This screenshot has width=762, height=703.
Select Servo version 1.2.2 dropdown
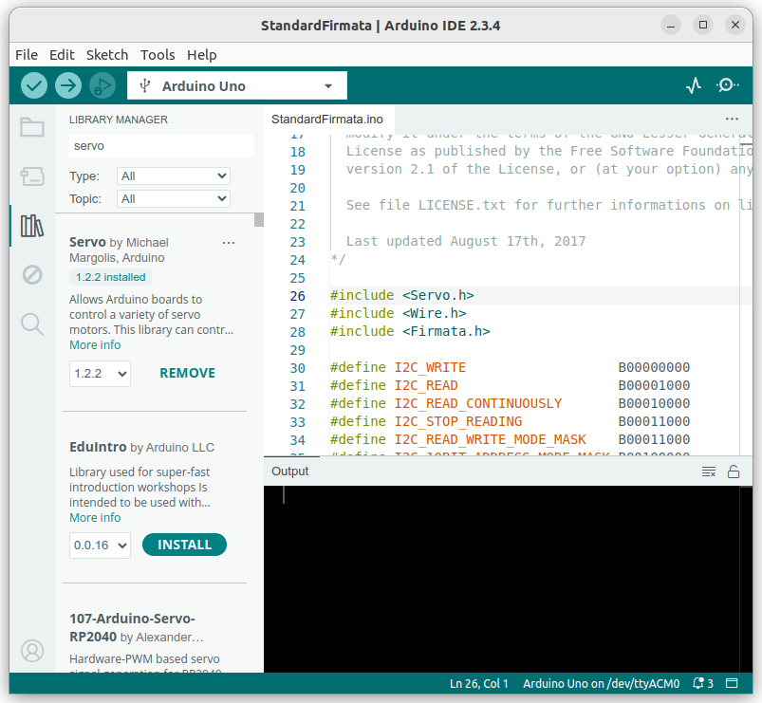pyautogui.click(x=100, y=374)
